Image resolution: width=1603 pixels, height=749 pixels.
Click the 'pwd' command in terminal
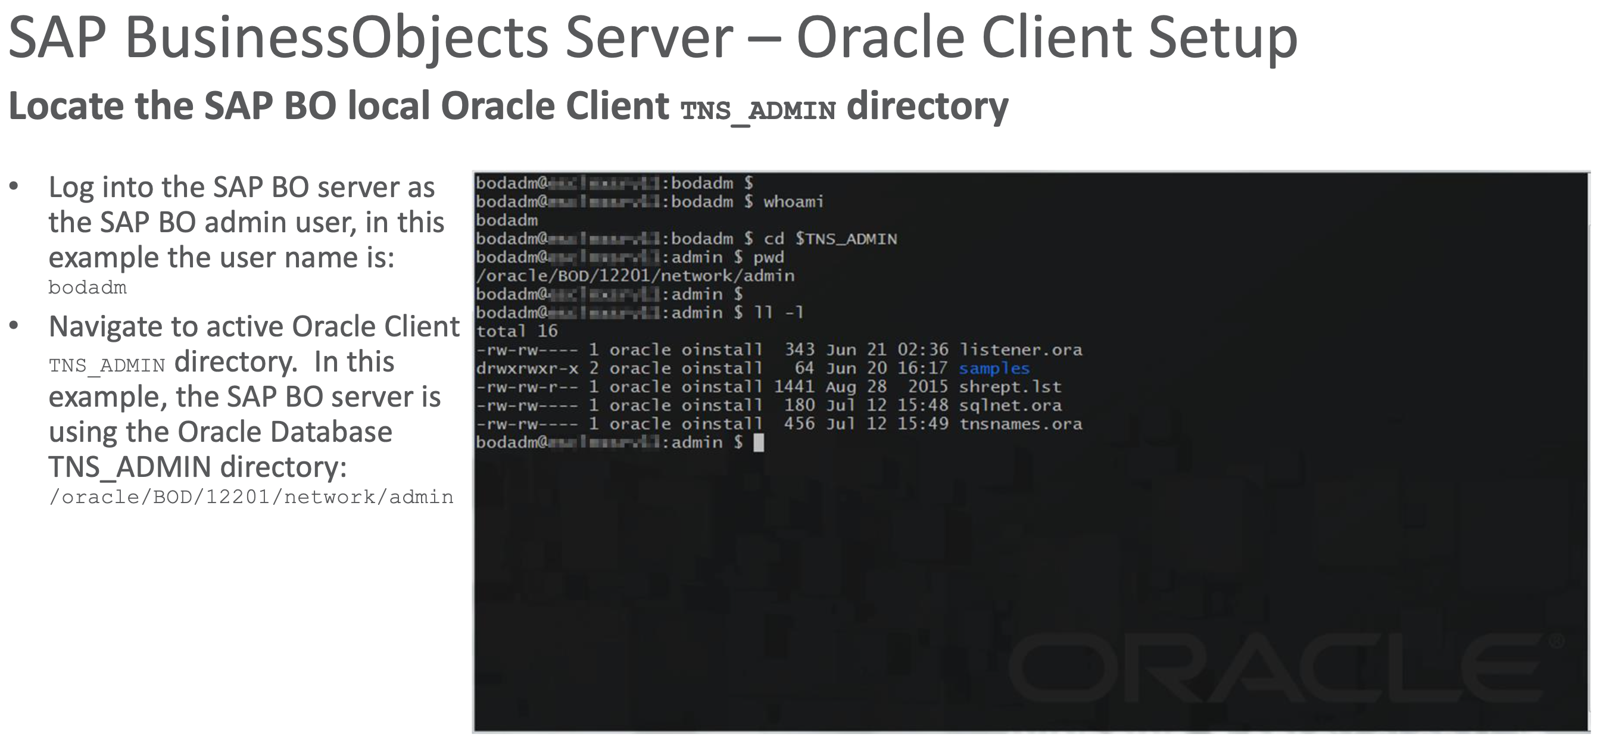point(769,258)
